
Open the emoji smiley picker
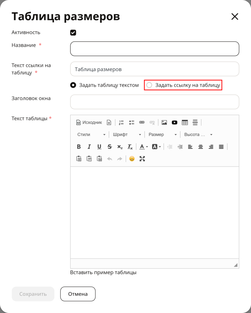pyautogui.click(x=132, y=159)
